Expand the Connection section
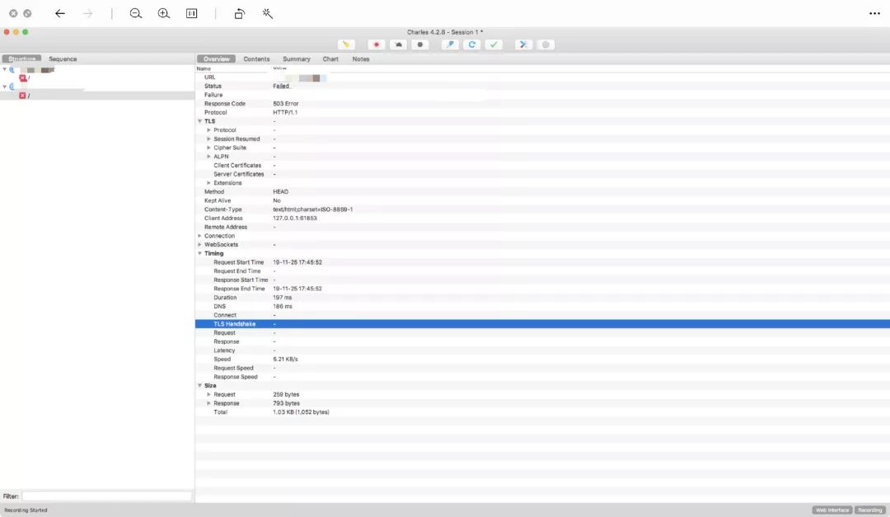Viewport: 890px width, 517px height. pos(199,236)
